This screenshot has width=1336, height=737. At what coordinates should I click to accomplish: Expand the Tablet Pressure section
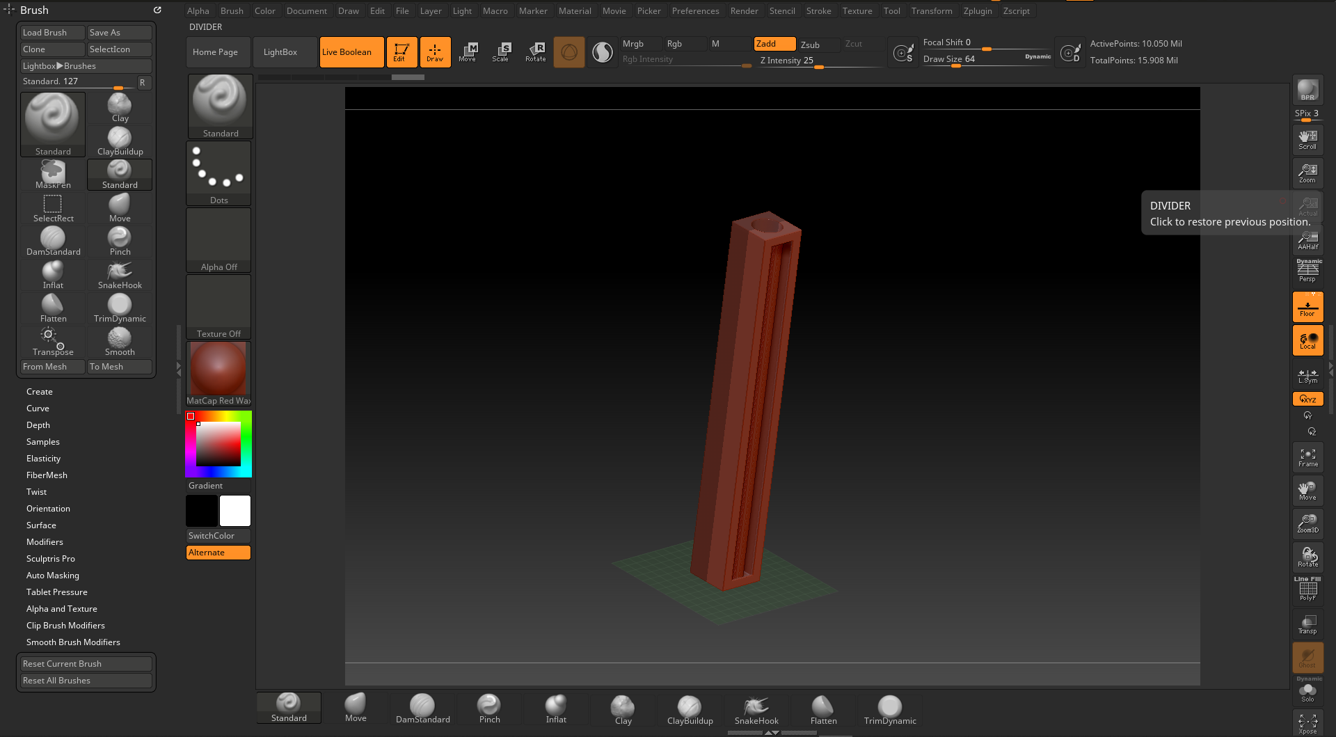pyautogui.click(x=57, y=592)
